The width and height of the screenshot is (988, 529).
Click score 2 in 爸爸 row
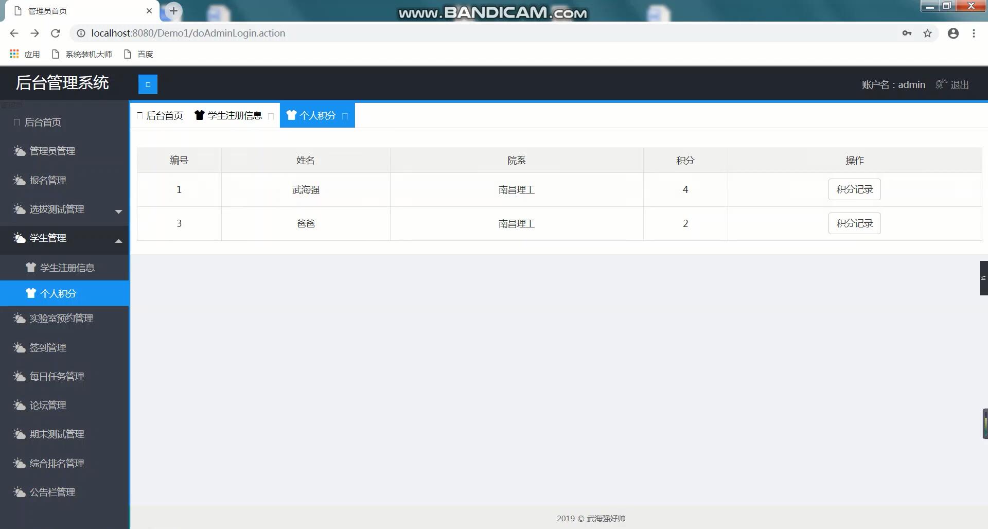pos(685,224)
